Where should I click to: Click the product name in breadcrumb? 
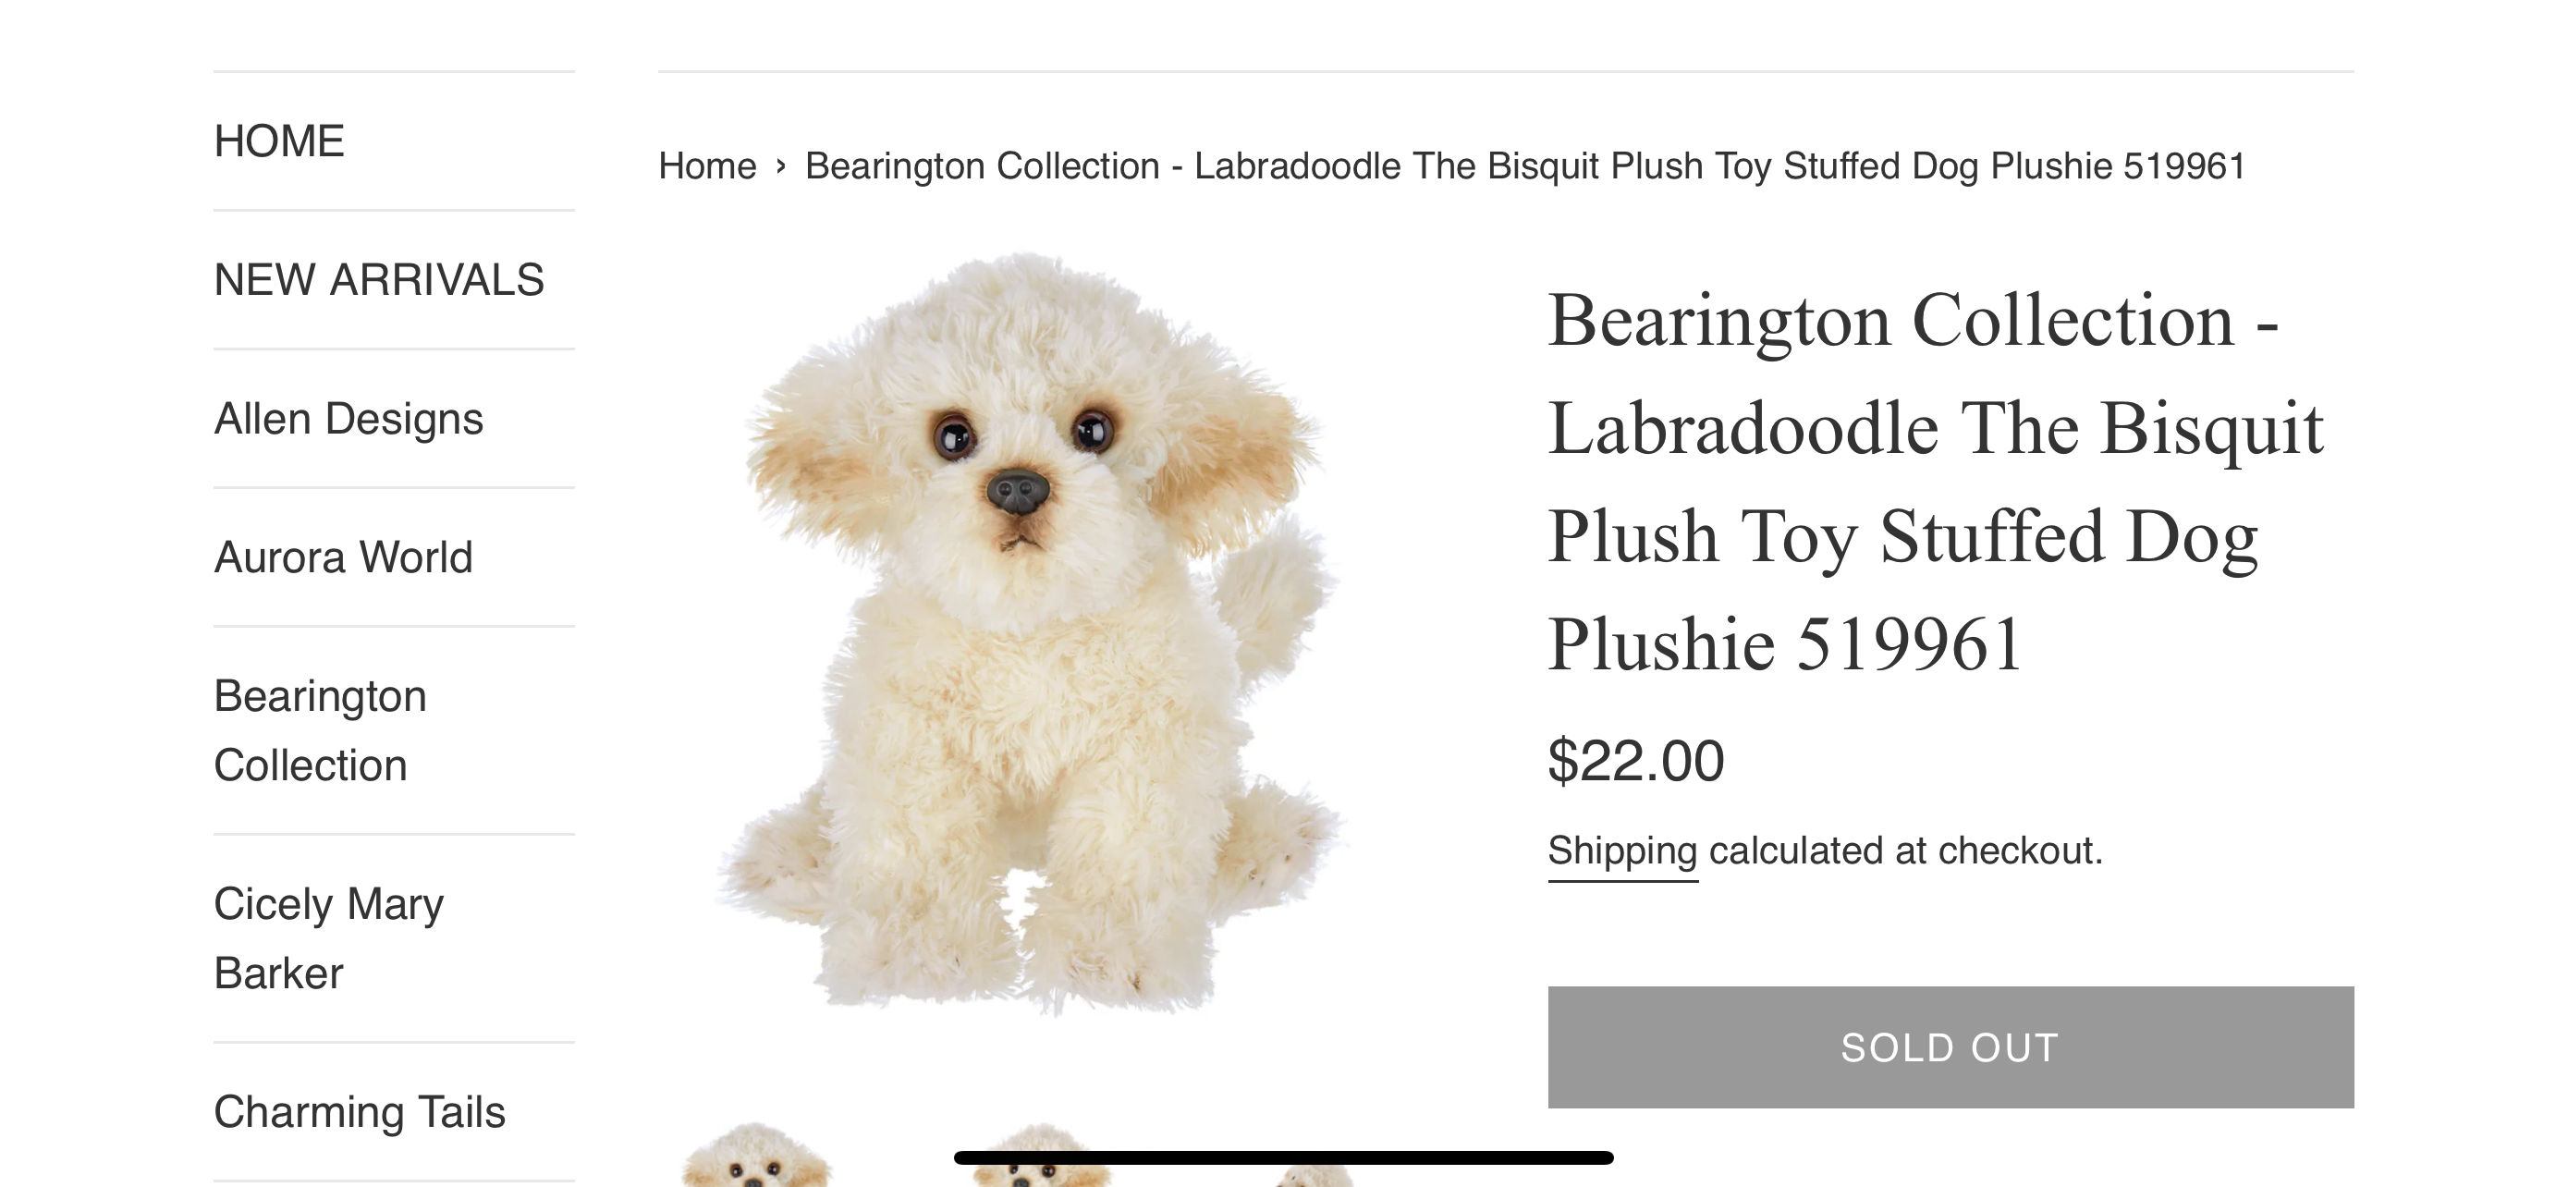(1525, 165)
